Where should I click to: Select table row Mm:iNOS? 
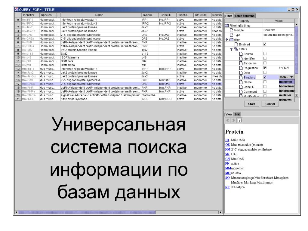pyautogui.click(x=119, y=99)
